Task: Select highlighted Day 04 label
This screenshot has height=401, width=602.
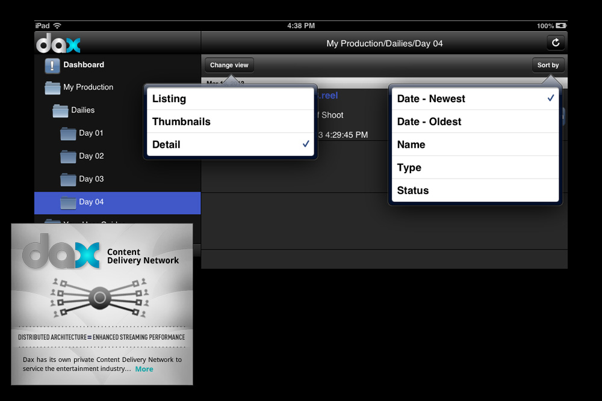Action: pos(92,202)
